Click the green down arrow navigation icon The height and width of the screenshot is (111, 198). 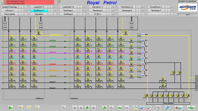tap(87, 108)
